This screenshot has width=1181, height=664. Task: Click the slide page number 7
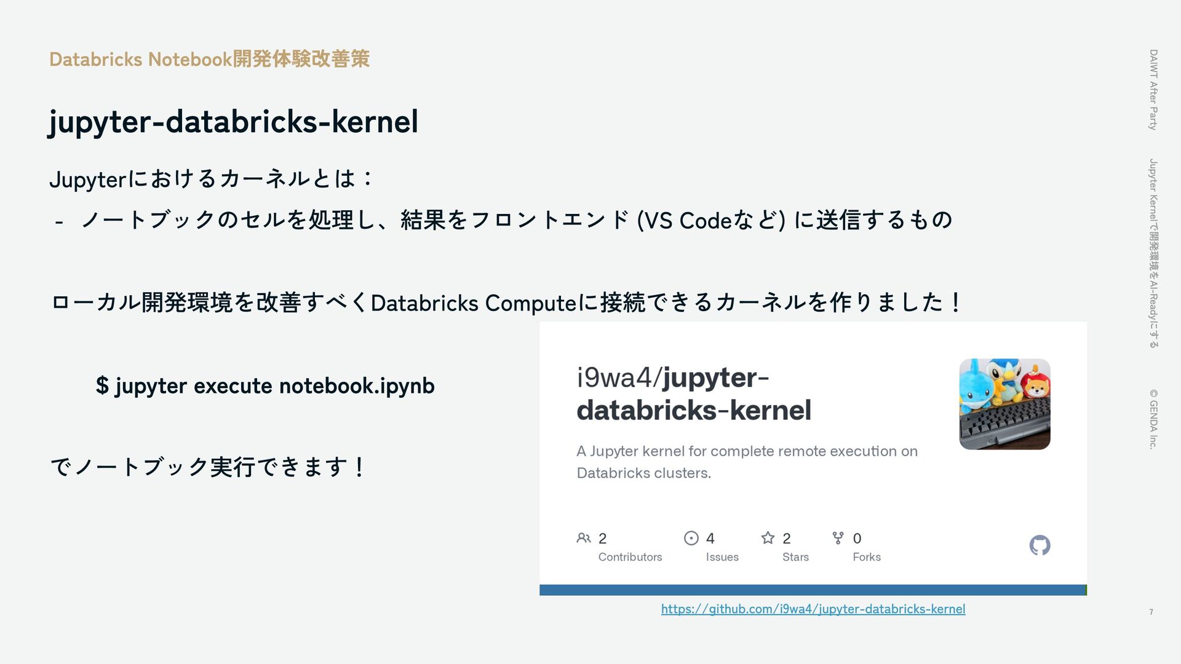click(1151, 612)
